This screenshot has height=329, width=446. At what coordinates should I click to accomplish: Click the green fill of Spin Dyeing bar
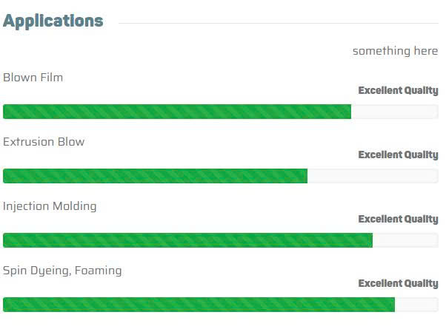coord(199,305)
